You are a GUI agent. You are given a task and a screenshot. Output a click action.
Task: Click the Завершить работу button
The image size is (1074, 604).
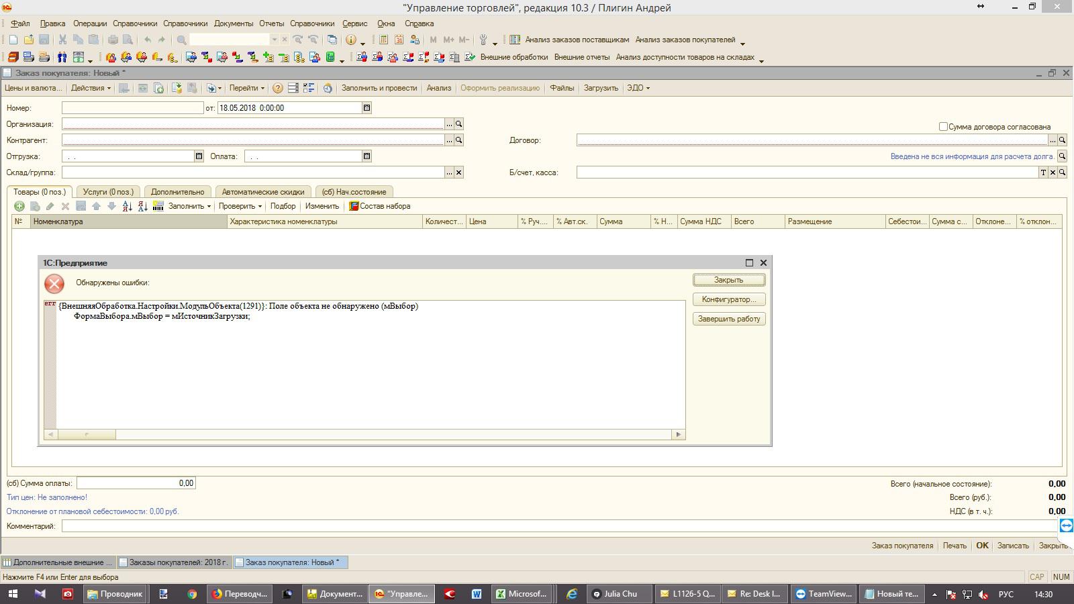tap(729, 319)
